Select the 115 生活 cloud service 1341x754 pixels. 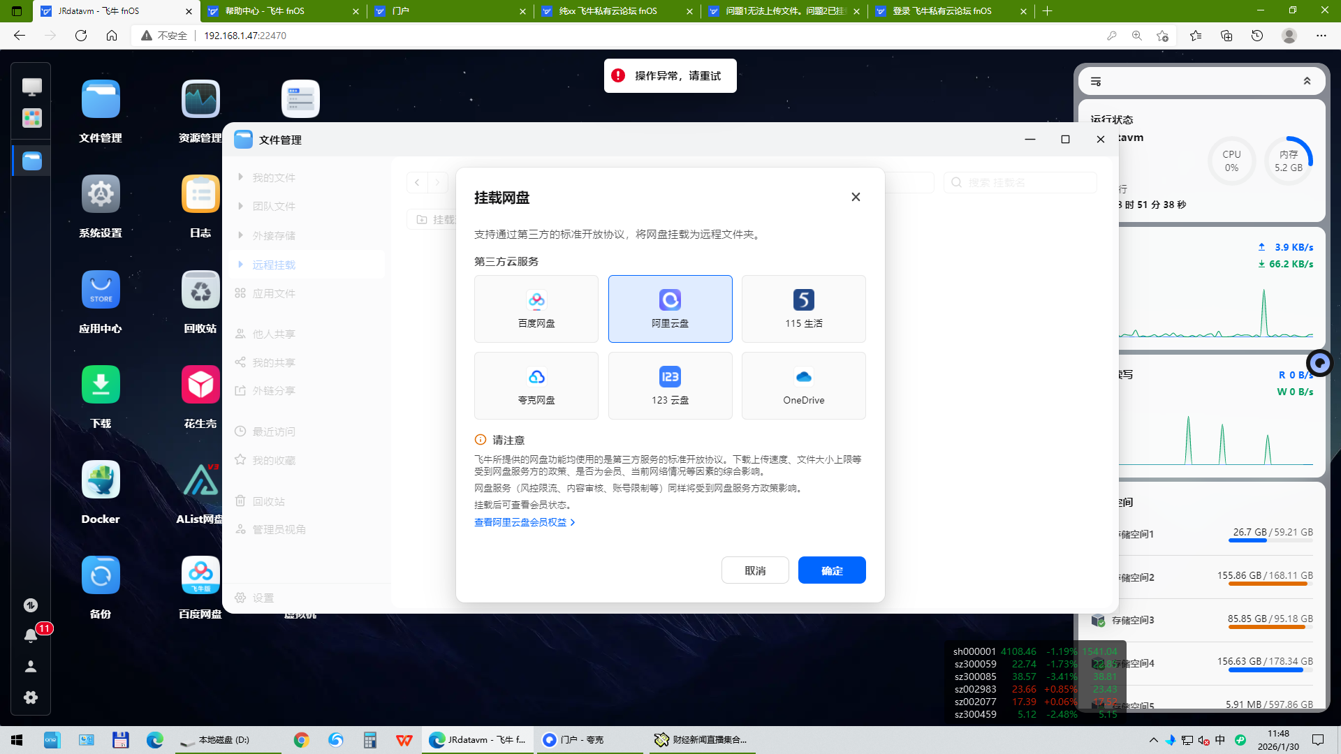(803, 309)
